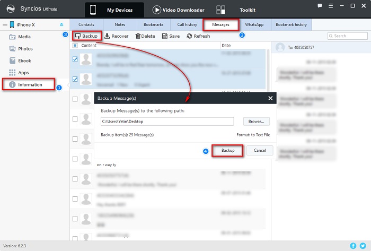The image size is (371, 251).
Task: Switch to the Contacts tab
Action: [86, 24]
